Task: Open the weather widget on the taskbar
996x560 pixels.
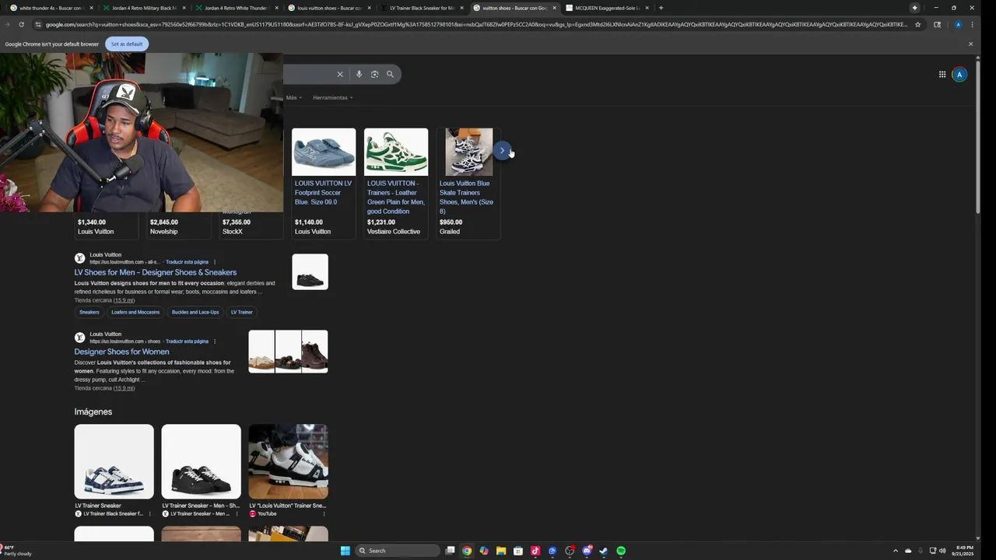Action: click(17, 551)
